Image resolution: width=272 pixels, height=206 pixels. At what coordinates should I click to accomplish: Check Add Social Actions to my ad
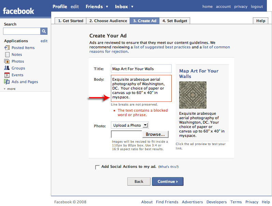pos(97,167)
